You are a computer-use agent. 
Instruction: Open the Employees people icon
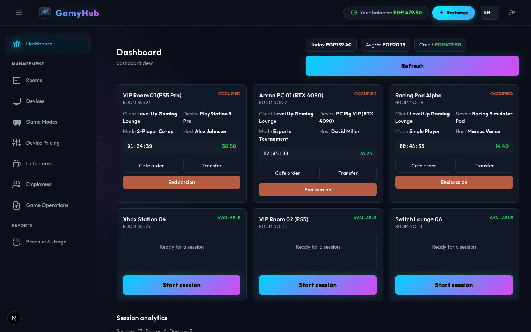[17, 184]
